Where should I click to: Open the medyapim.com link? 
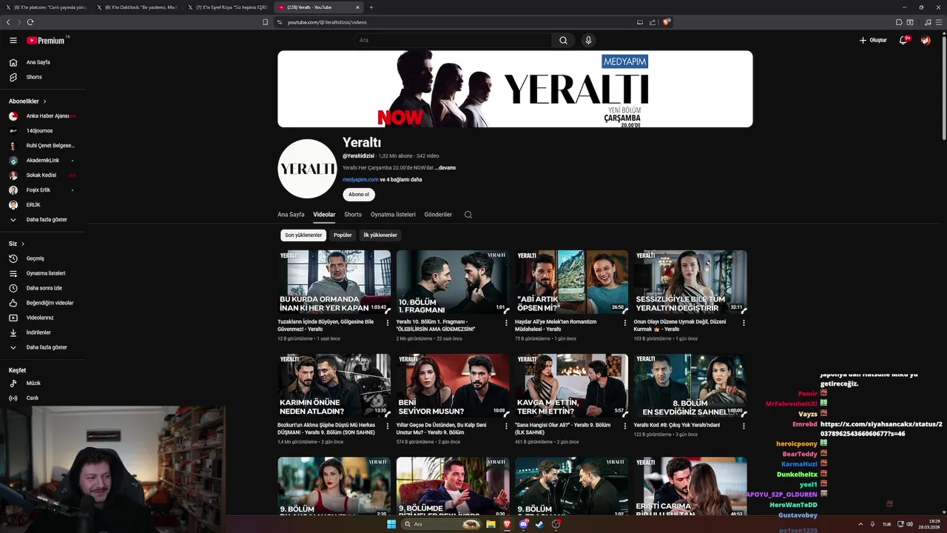tap(360, 180)
